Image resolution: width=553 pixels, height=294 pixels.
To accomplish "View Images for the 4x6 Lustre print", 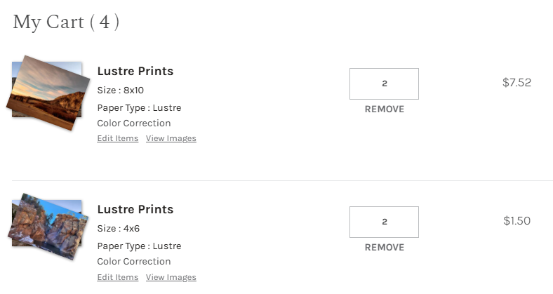I will point(171,277).
